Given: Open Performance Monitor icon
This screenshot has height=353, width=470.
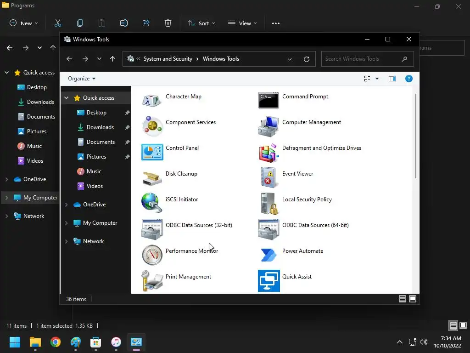Looking at the screenshot, I should coord(152,255).
